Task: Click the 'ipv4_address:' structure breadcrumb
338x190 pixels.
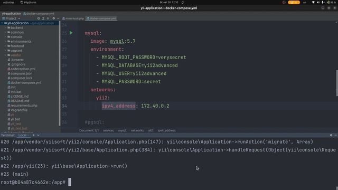Action: point(167,130)
